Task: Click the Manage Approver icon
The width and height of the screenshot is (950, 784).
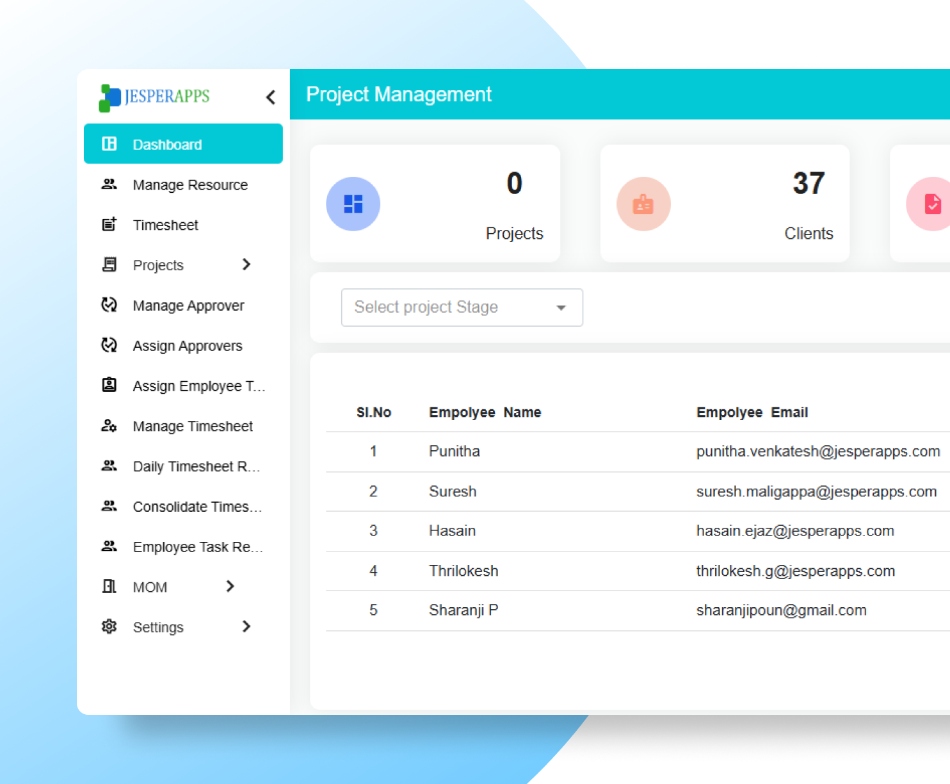Action: 109,305
